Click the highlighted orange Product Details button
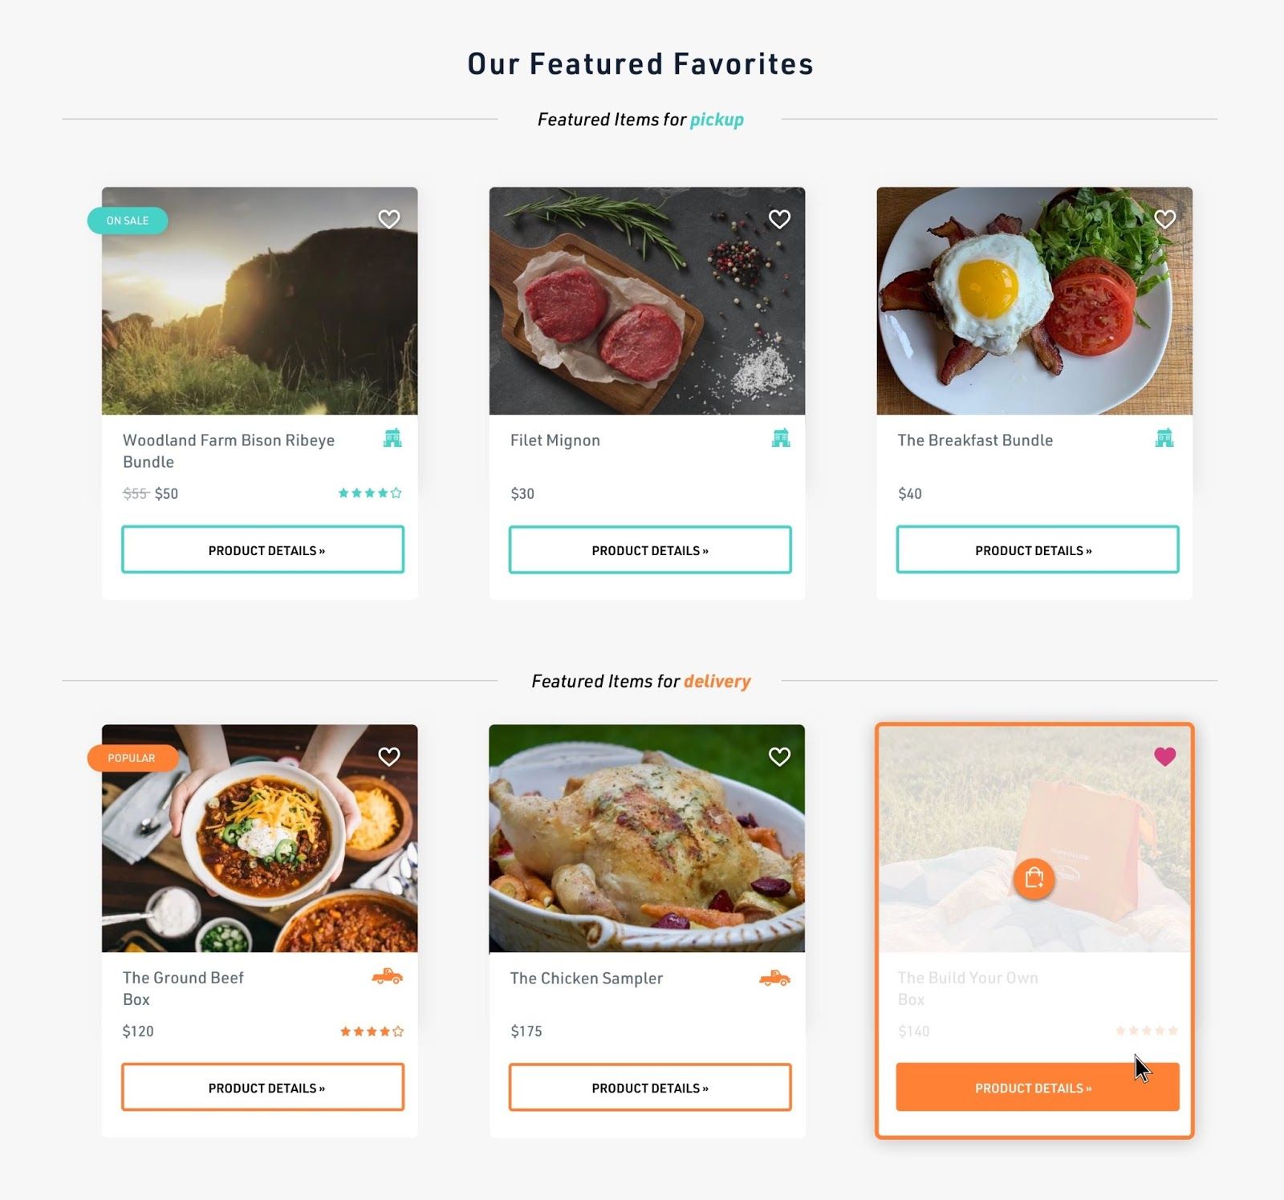Screen dimensions: 1284x1200 pos(1038,1087)
